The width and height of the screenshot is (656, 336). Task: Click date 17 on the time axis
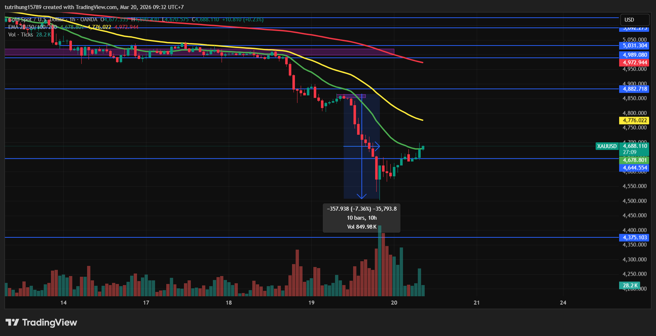pyautogui.click(x=146, y=303)
